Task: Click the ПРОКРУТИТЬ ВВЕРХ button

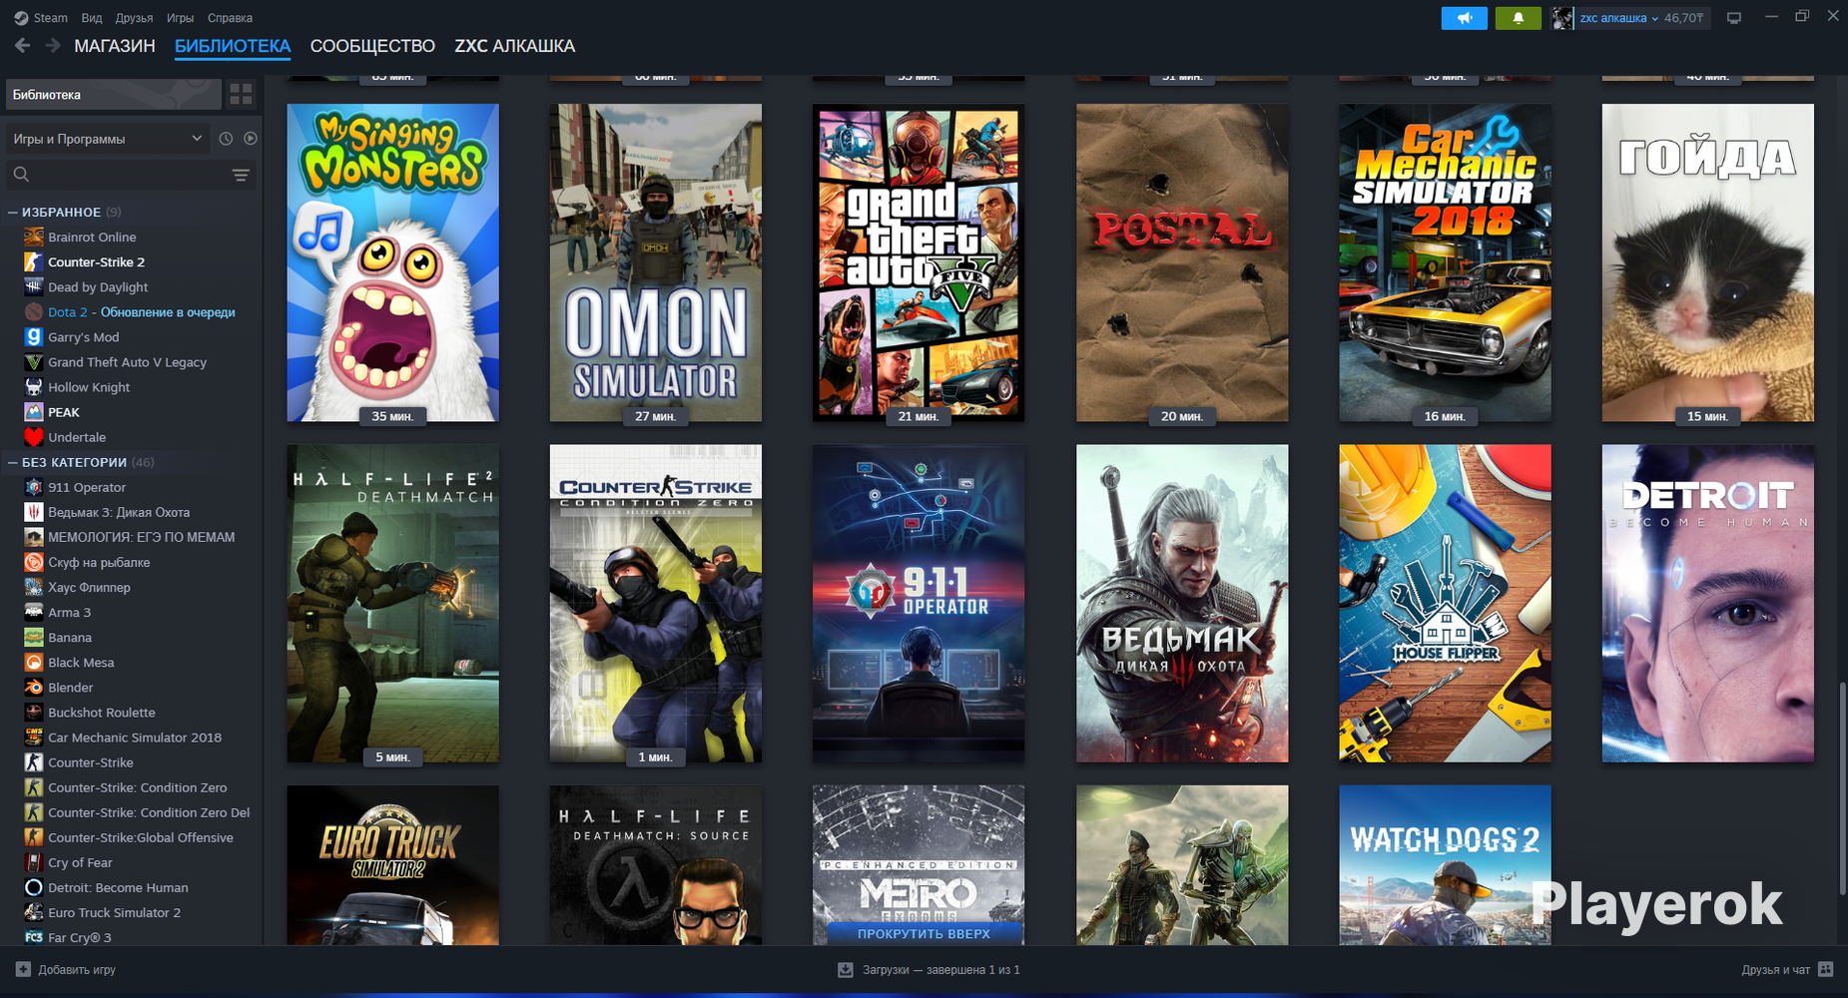Action: (924, 934)
